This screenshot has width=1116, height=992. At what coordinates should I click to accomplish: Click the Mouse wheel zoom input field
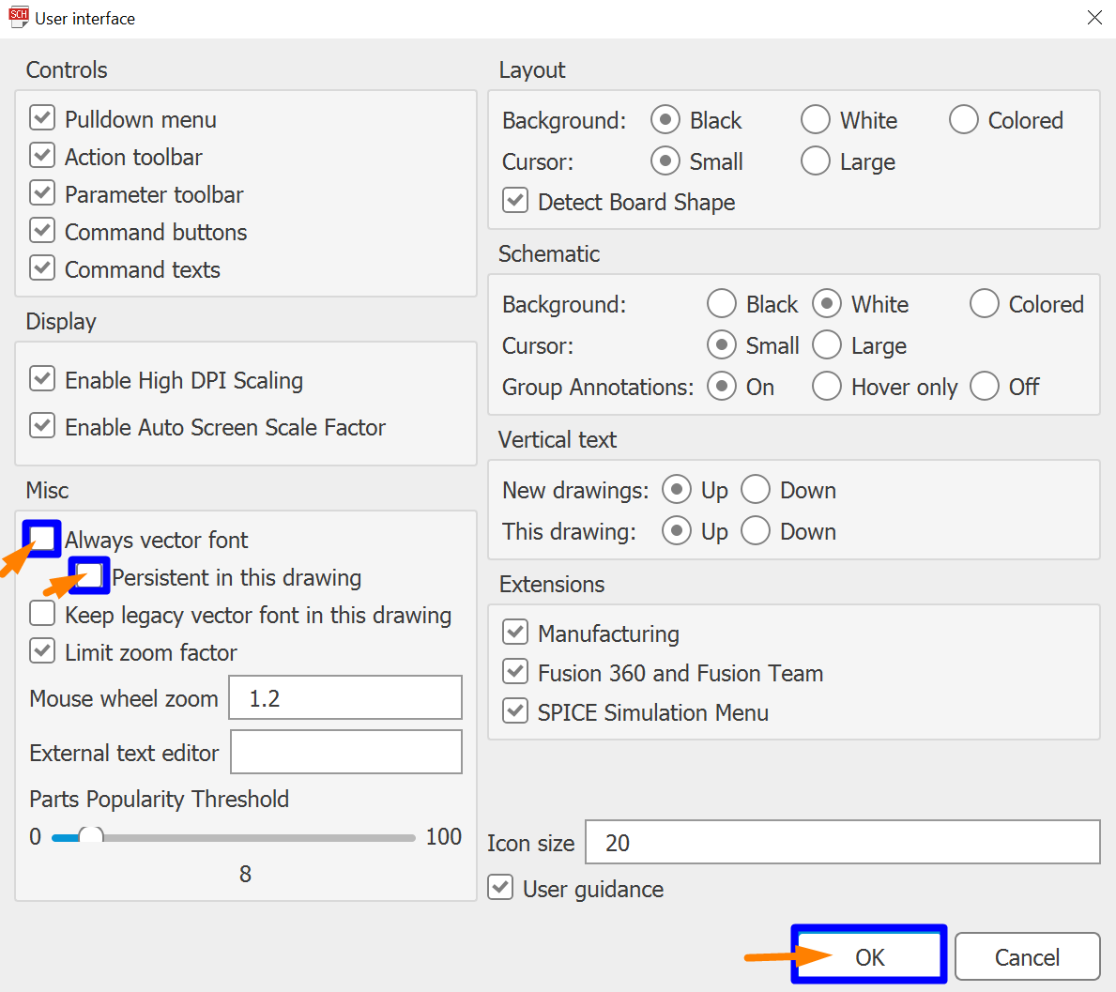[x=345, y=698]
